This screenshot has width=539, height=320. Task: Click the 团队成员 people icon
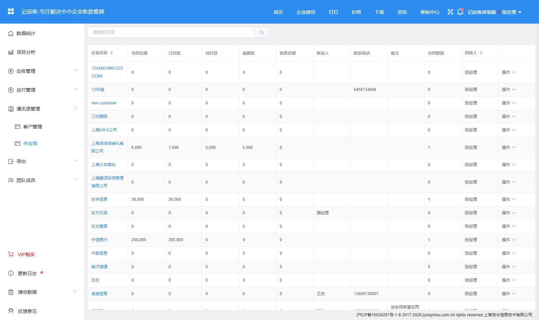pos(11,180)
